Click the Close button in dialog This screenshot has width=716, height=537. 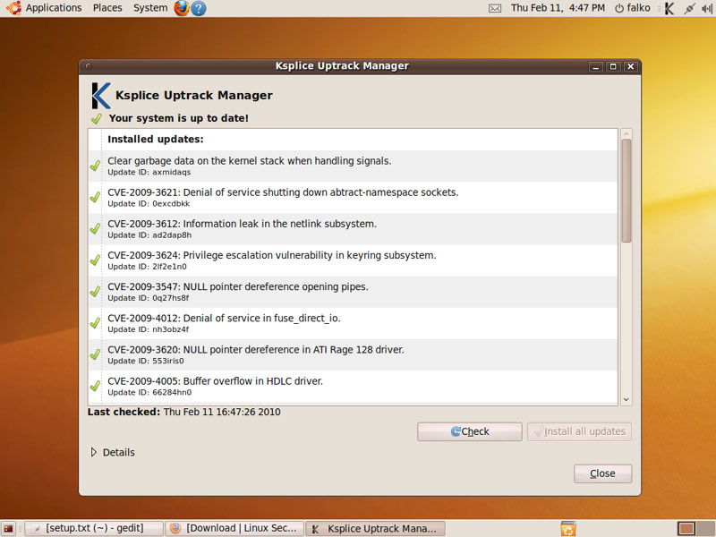[x=602, y=473]
